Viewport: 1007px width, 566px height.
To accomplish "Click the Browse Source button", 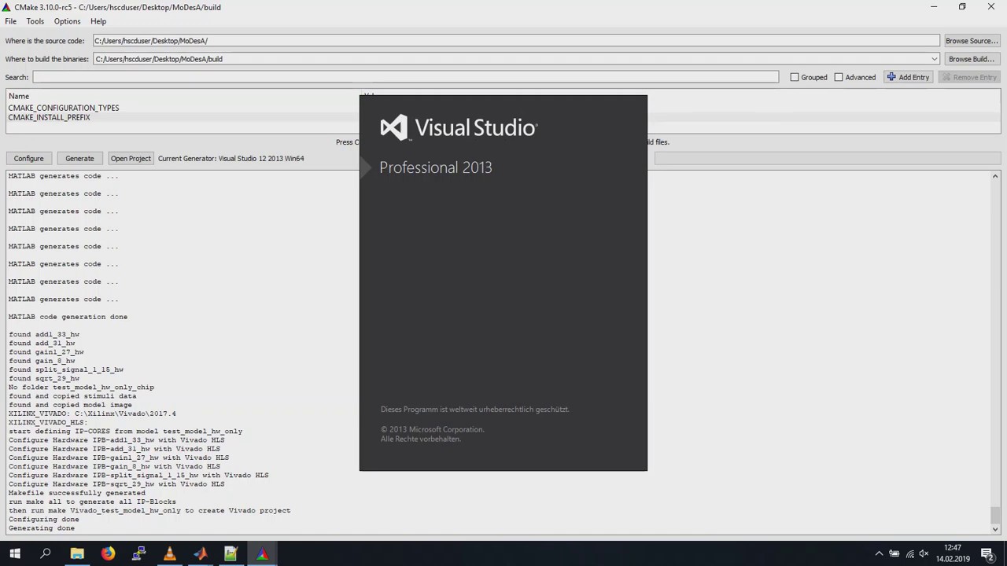I will (x=972, y=41).
